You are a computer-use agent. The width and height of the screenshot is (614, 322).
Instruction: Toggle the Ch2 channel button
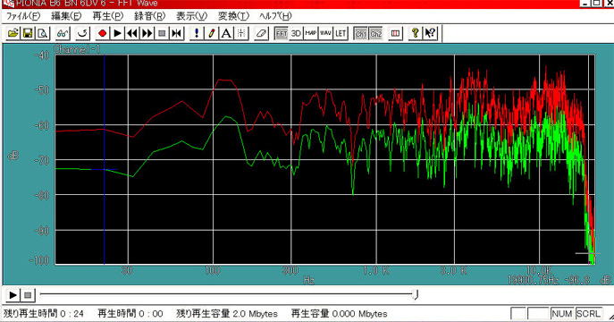tap(375, 33)
